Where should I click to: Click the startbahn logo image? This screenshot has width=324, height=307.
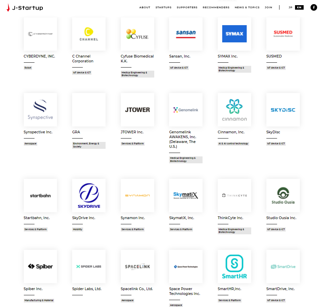coord(40,196)
